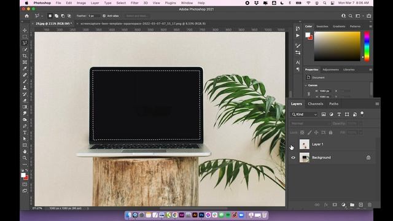Image resolution: width=393 pixels, height=221 pixels.
Task: Open the Kind filter dropdown
Action: coord(305,114)
